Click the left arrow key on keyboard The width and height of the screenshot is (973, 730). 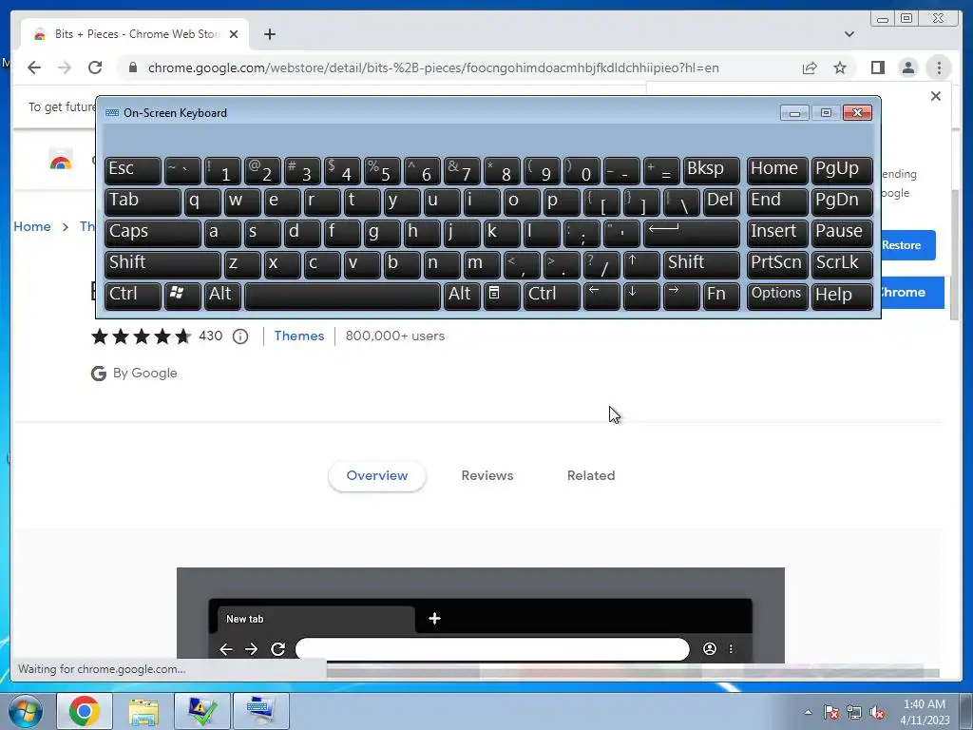tap(601, 296)
